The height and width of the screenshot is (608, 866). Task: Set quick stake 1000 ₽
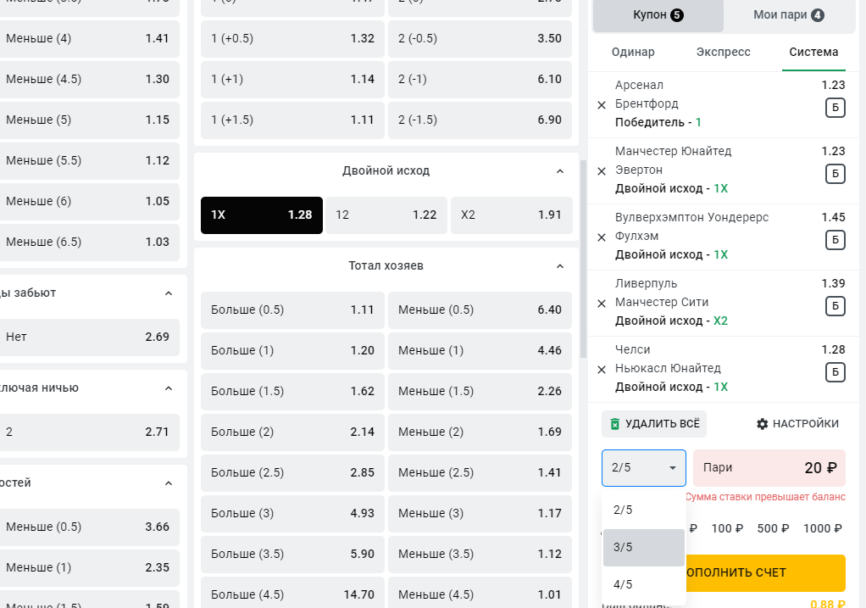(x=823, y=528)
